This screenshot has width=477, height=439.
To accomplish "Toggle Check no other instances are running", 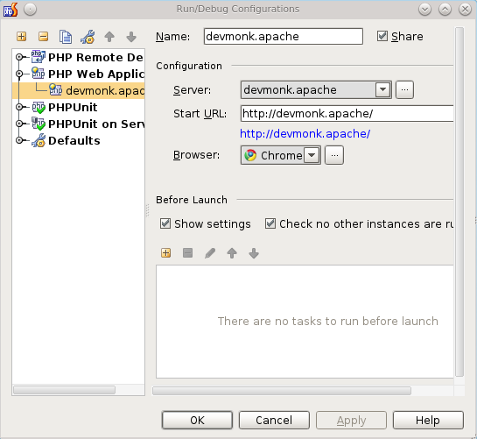I will tap(270, 223).
